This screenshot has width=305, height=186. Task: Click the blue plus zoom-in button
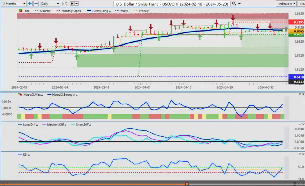(x=30, y=4)
